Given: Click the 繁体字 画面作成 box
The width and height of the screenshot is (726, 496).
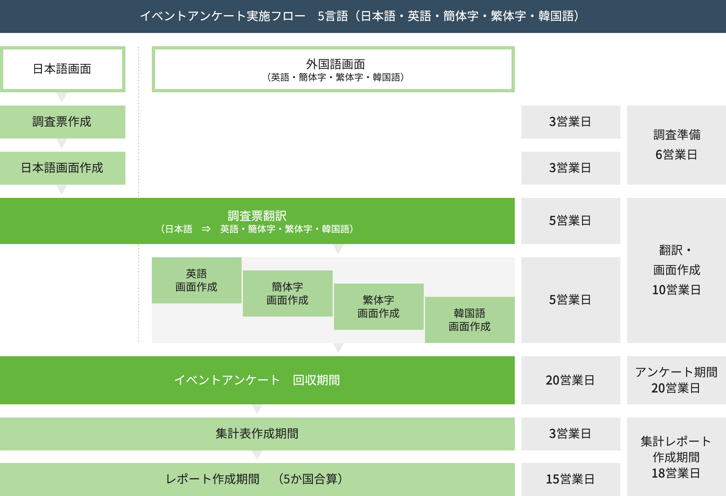Looking at the screenshot, I should pos(379,306).
